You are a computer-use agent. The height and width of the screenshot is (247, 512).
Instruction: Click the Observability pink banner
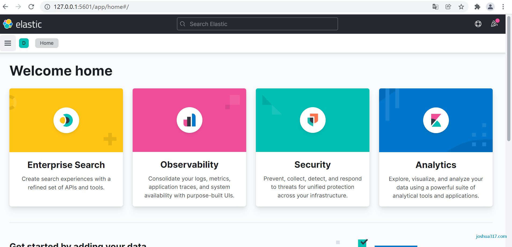coord(189,120)
